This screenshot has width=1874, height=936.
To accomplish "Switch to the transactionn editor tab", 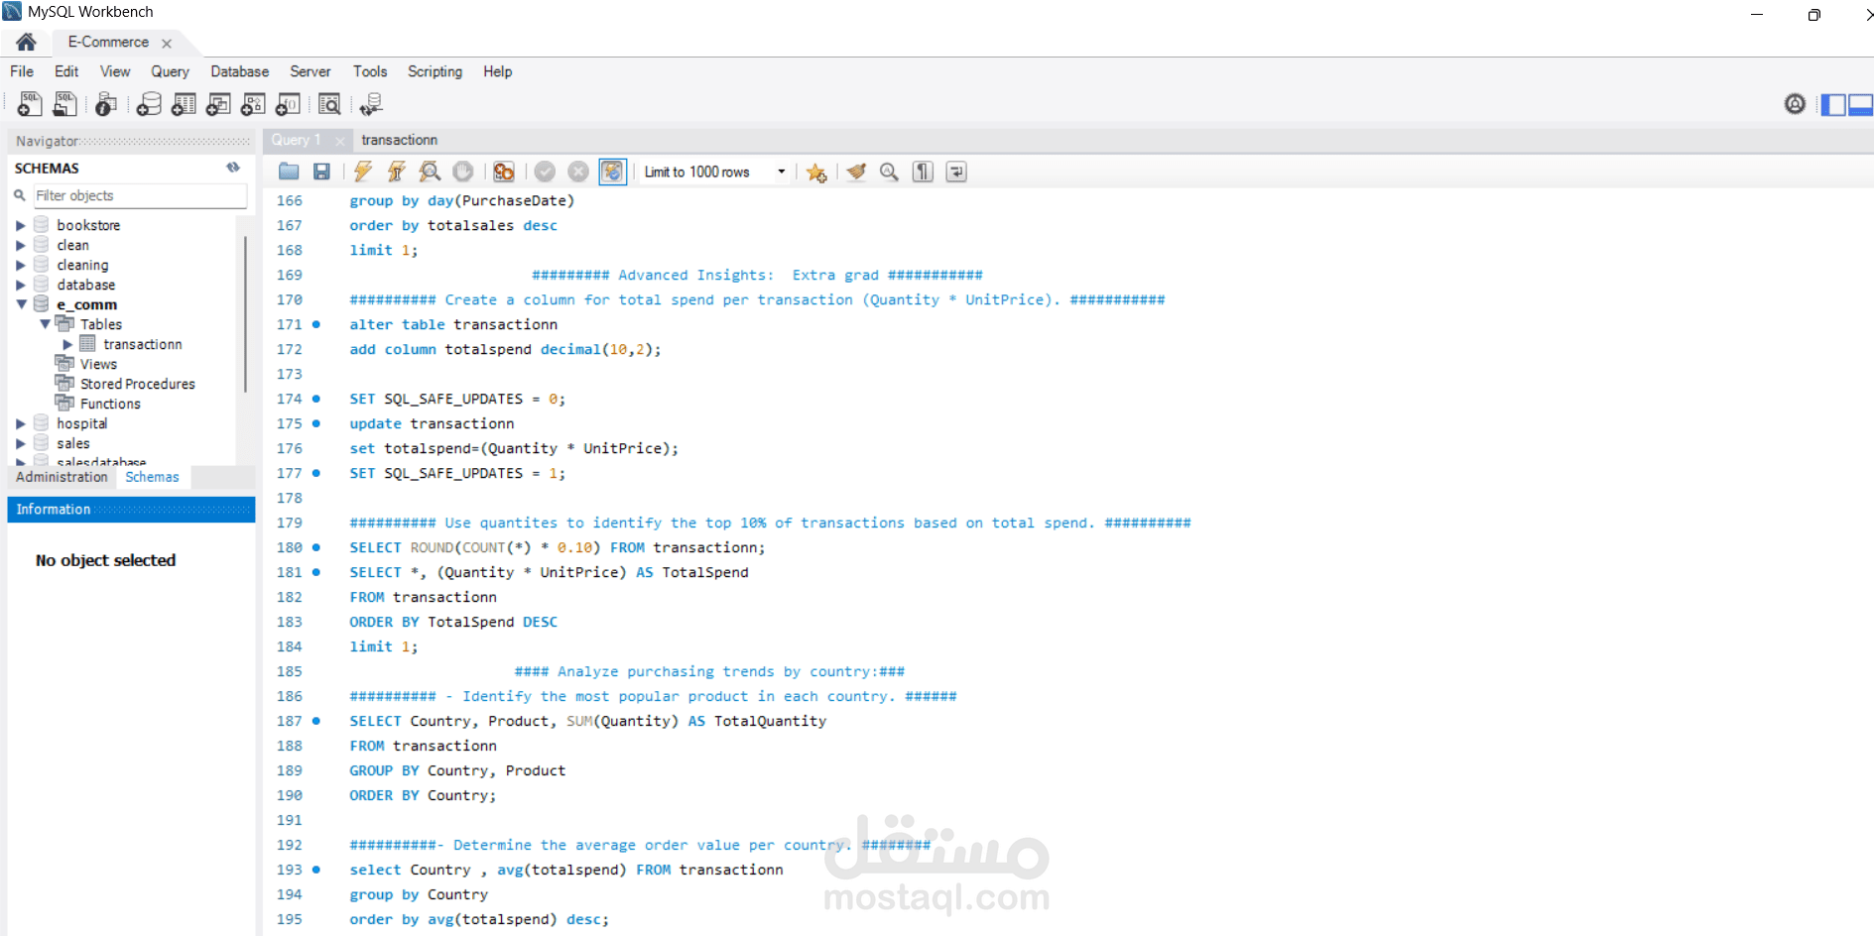I will 399,140.
